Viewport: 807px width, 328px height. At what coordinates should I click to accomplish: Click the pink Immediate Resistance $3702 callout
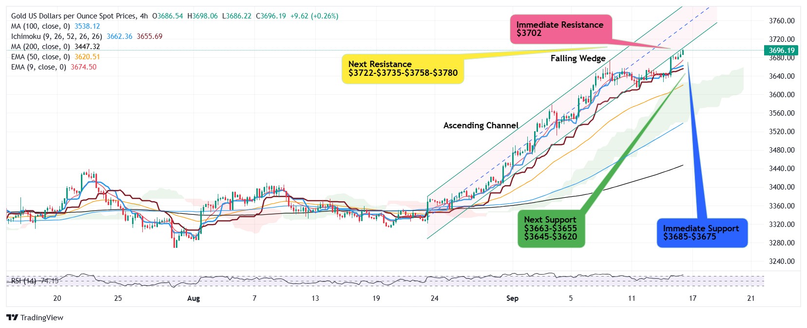pos(560,29)
